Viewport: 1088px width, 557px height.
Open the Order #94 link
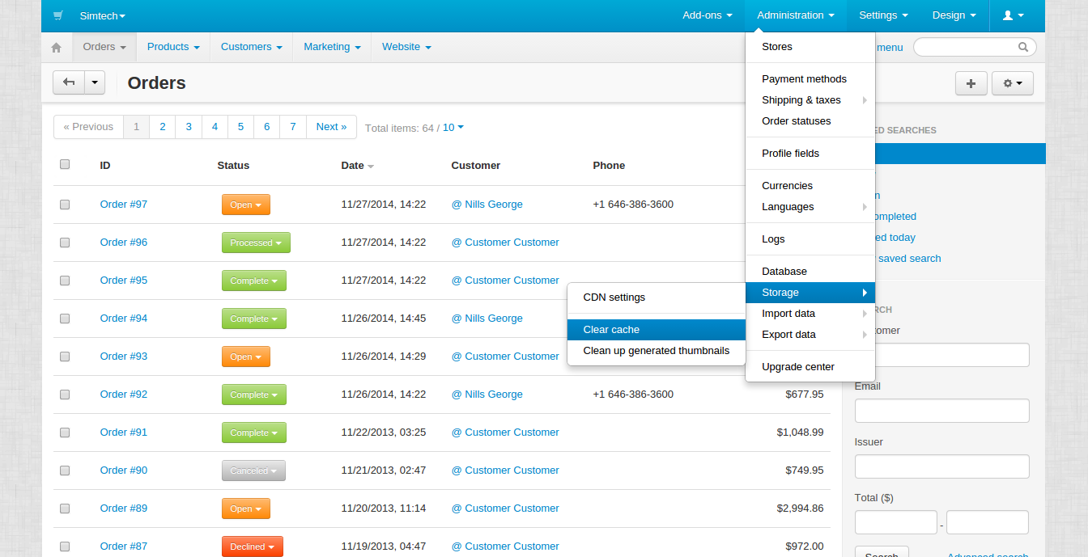(124, 319)
